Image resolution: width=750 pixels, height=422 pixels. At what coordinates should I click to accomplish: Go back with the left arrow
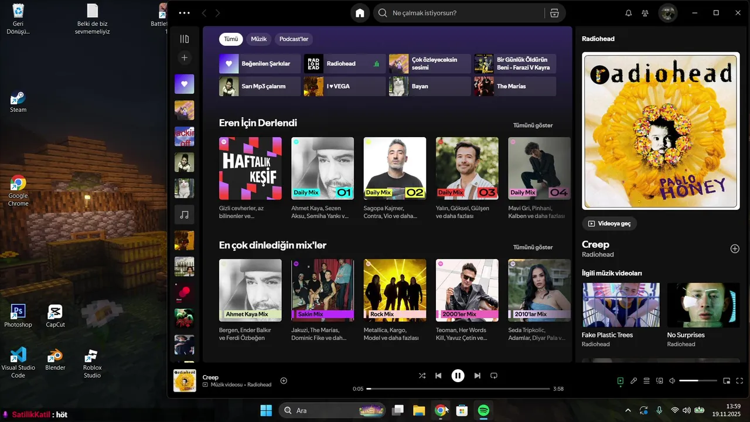point(204,13)
